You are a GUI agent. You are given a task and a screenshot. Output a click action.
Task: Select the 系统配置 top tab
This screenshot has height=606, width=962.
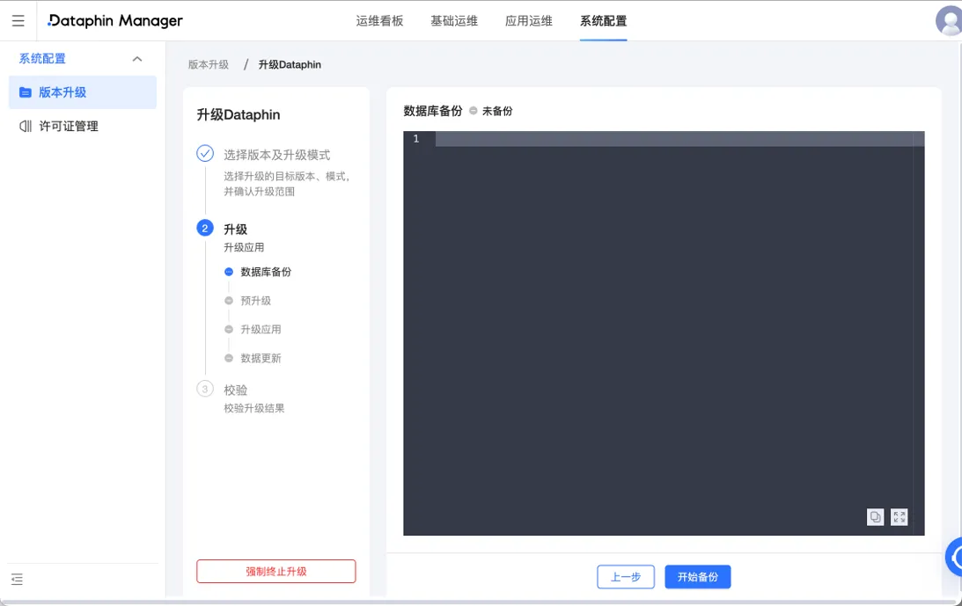click(x=604, y=21)
